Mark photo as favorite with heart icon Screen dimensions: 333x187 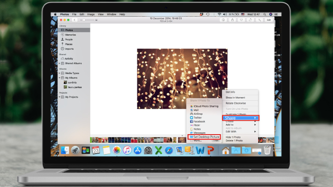[x=241, y=20]
